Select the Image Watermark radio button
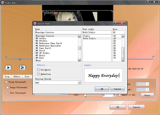 coord(7,87)
